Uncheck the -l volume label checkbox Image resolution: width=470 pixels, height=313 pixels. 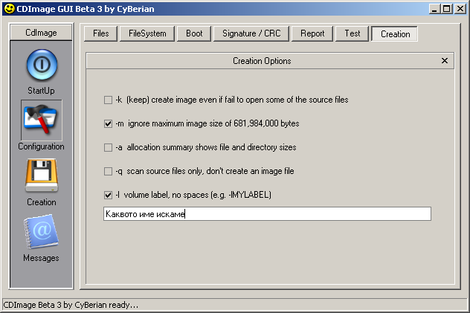[108, 195]
